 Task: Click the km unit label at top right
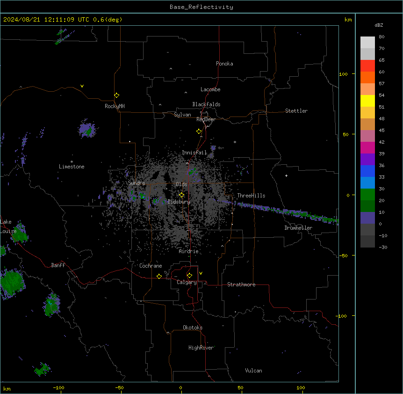click(348, 20)
